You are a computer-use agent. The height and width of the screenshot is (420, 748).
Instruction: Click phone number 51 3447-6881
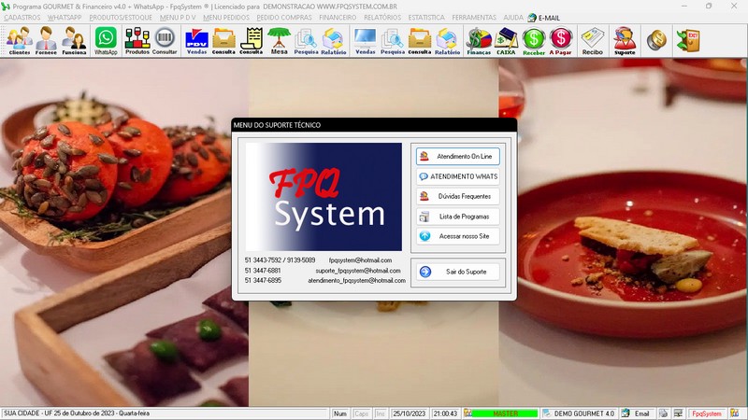tap(263, 271)
